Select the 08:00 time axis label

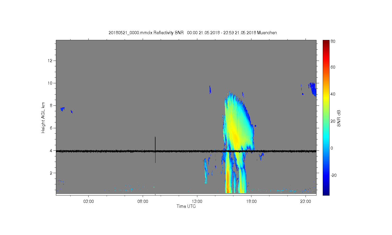(x=143, y=202)
